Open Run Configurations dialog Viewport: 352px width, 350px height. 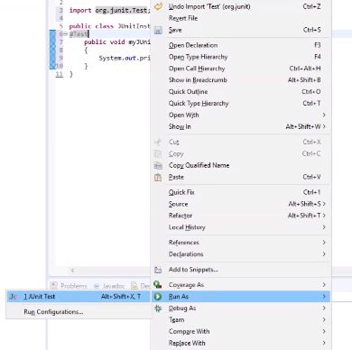click(79, 312)
